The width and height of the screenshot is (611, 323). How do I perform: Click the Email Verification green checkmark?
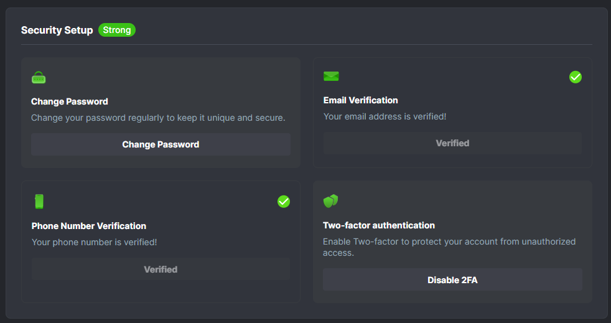576,77
